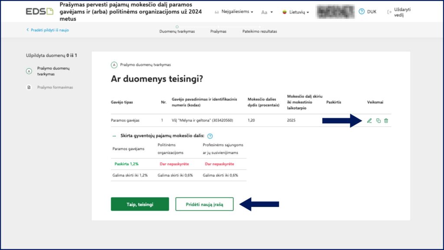Click the edit pencil icon in row 1
Viewport: 444px width, 250px height.
pyautogui.click(x=369, y=121)
